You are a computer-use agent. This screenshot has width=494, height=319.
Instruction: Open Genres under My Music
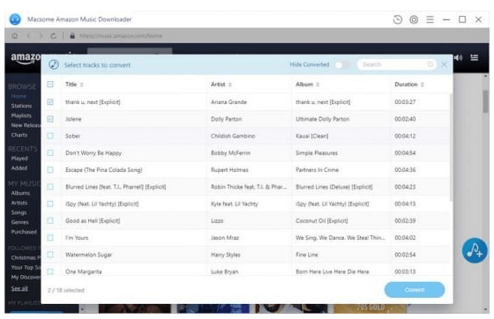19,222
